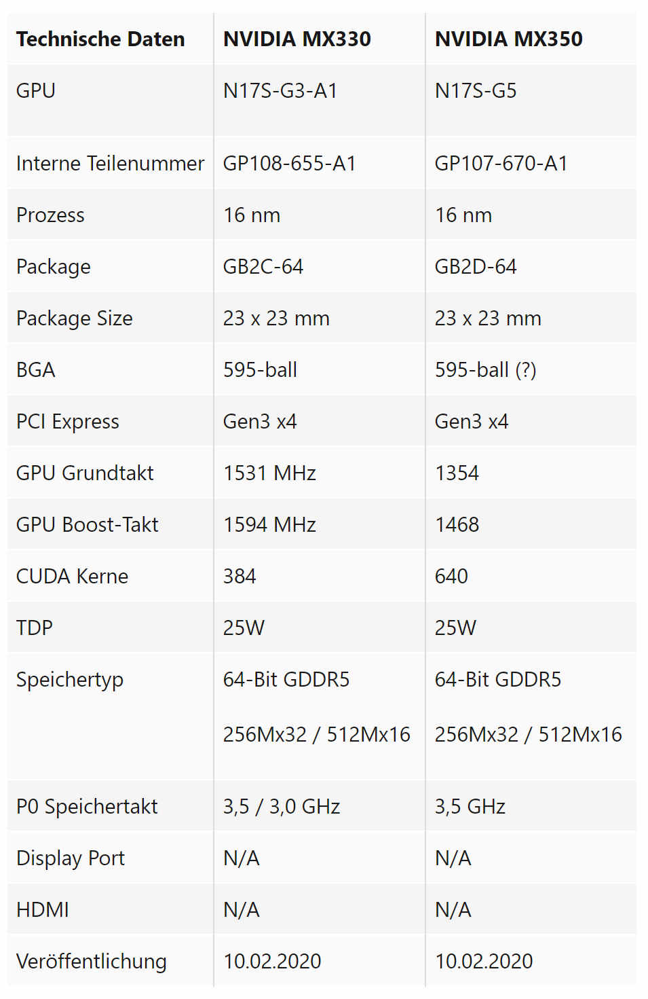This screenshot has height=999, width=648.
Task: Click the Technische Daten column header
Action: coord(100,39)
